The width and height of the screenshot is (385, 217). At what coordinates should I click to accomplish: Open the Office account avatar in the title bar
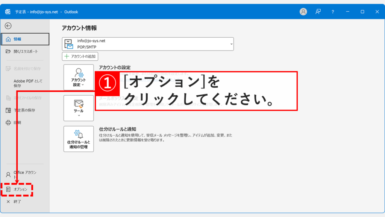pos(303,12)
